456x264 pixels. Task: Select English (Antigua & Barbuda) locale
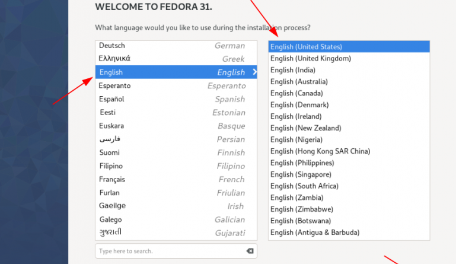click(x=348, y=233)
